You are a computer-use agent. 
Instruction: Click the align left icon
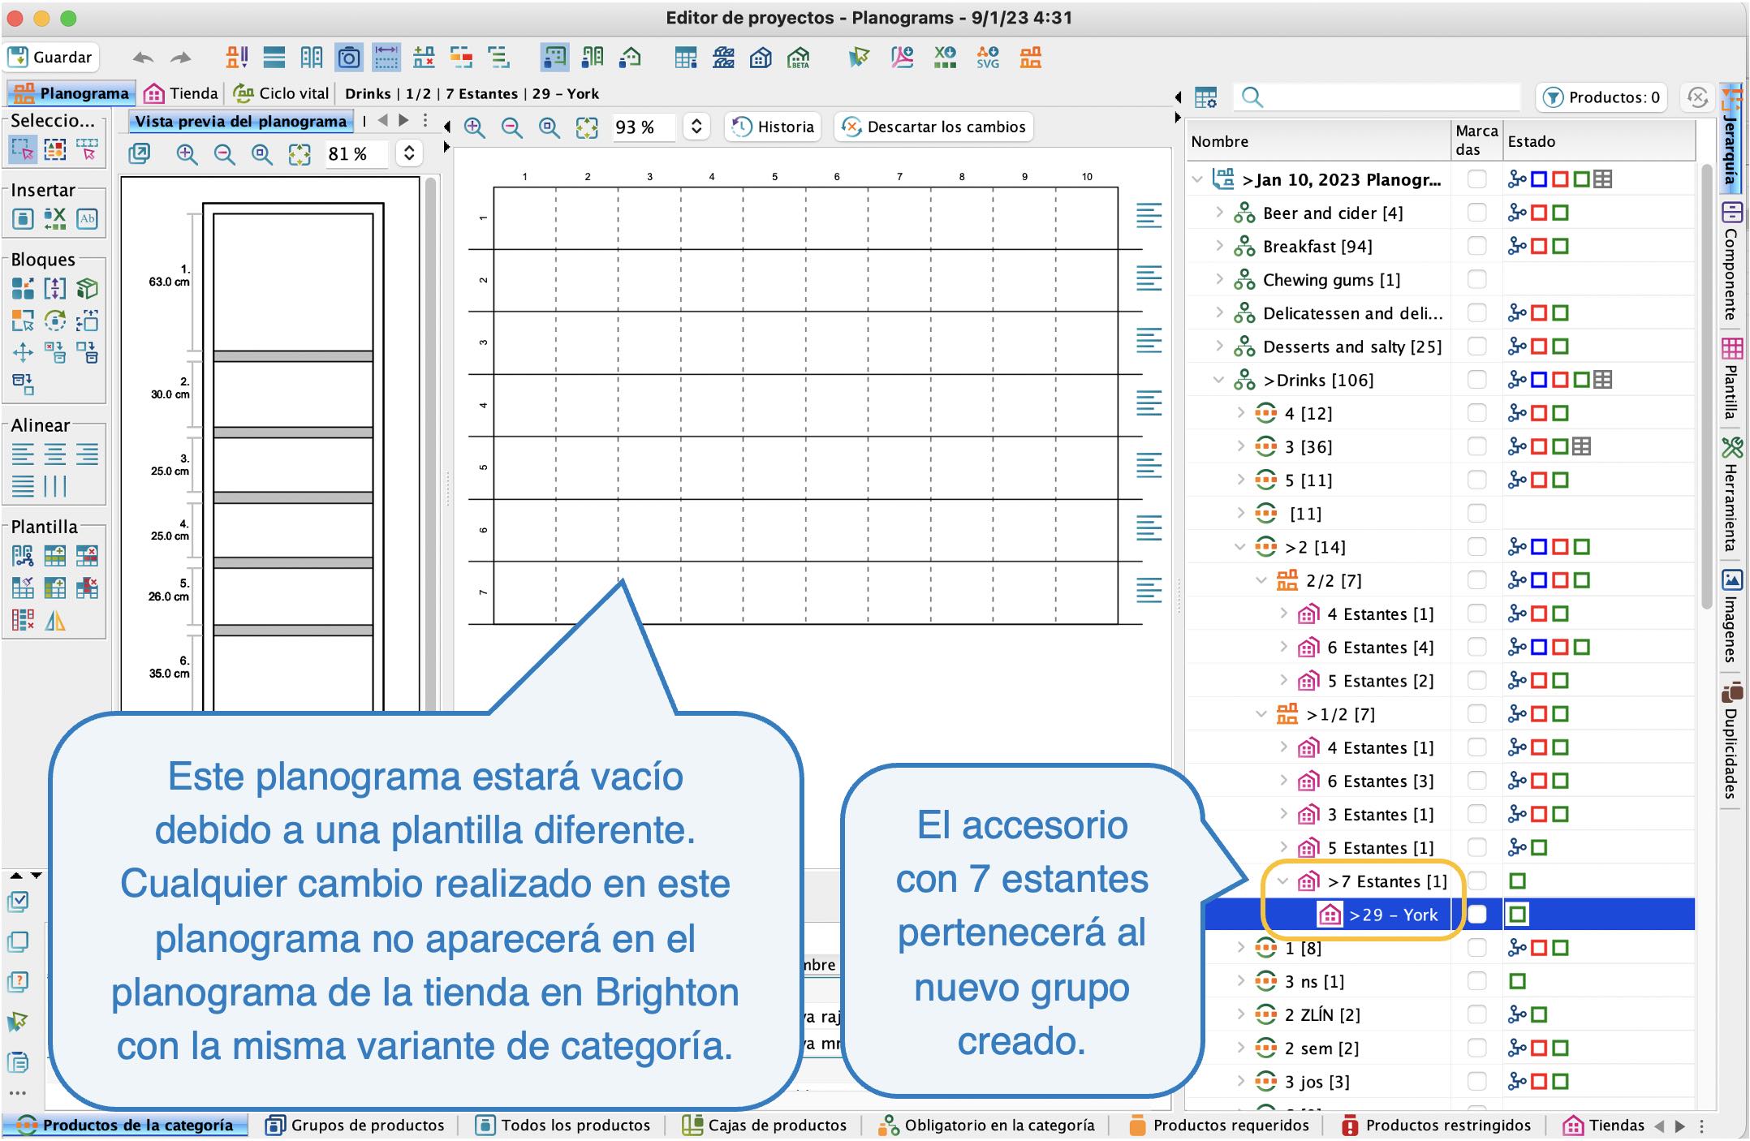point(23,454)
